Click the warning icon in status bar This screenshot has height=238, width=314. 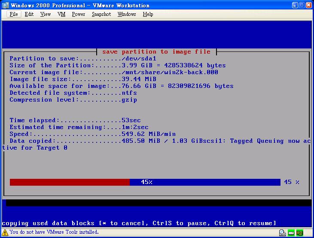[x=5, y=232]
